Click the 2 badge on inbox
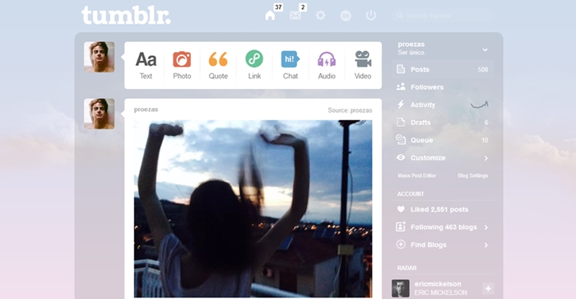The height and width of the screenshot is (299, 576). (303, 7)
